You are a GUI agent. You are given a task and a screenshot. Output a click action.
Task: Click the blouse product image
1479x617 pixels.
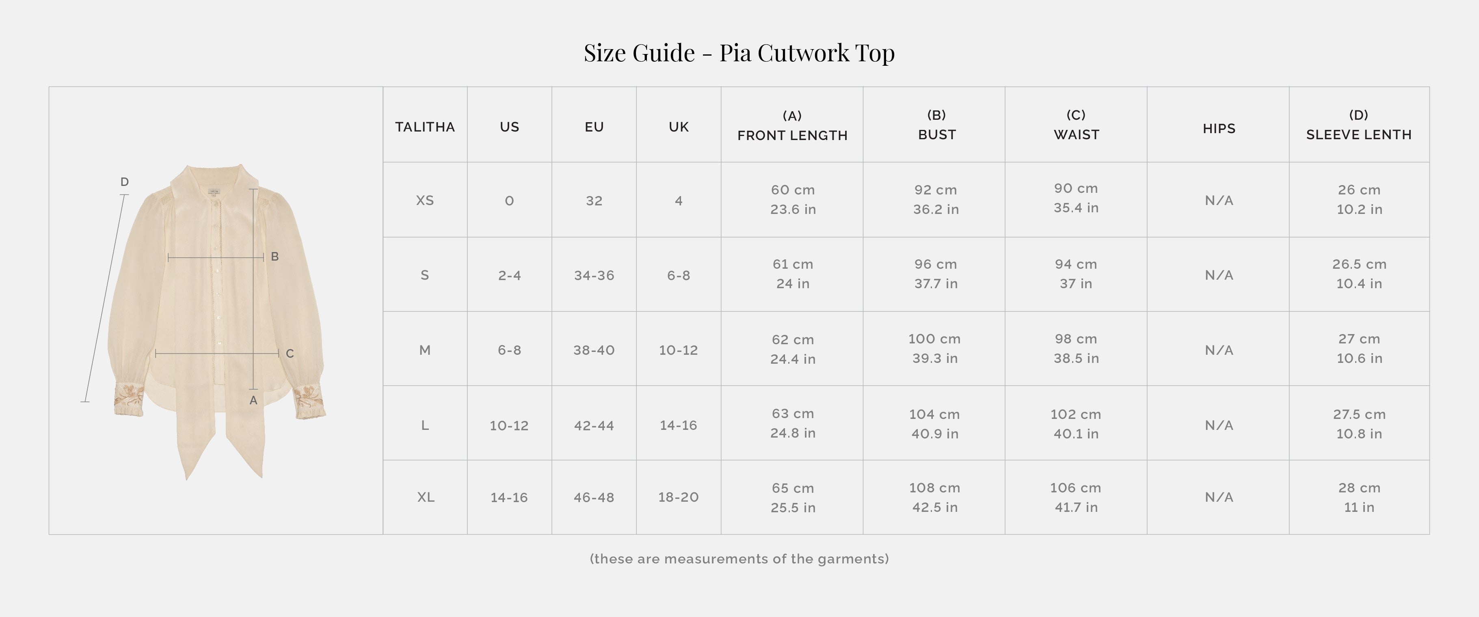[x=216, y=310]
